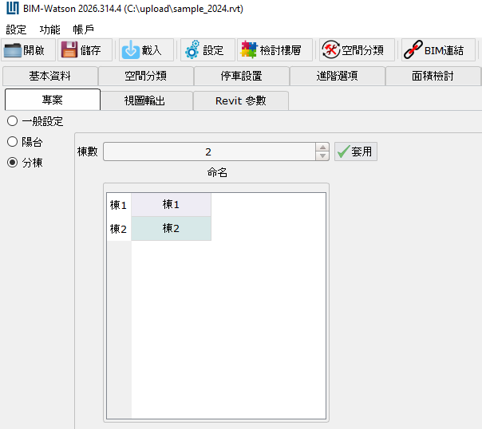Select the 一般設定 radio button
Image resolution: width=482 pixels, height=429 pixels.
[12, 121]
